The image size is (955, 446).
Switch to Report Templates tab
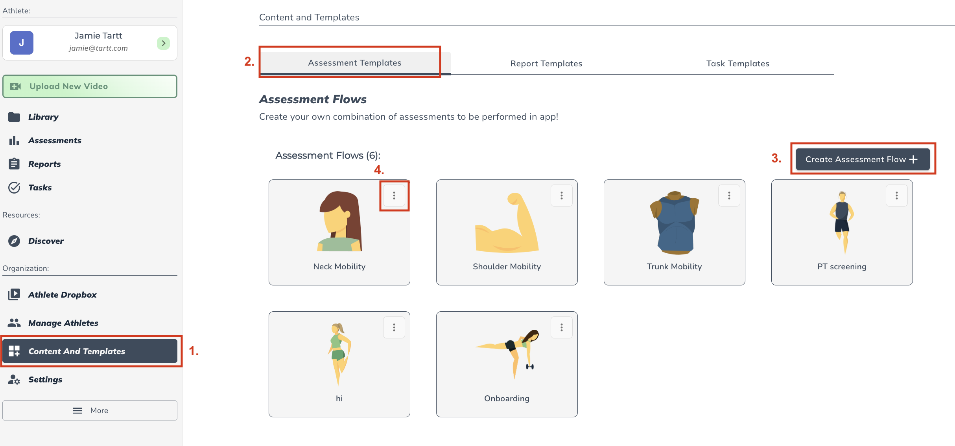click(x=546, y=64)
